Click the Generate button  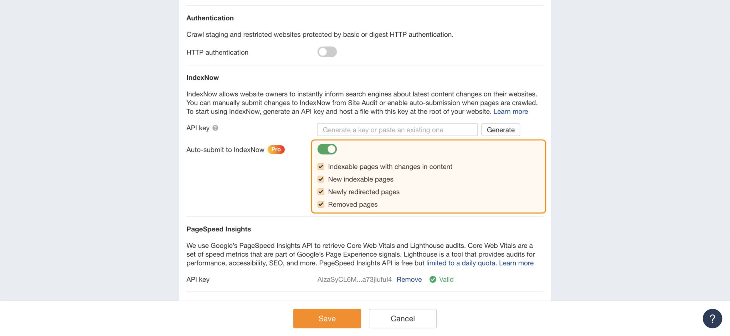point(500,130)
